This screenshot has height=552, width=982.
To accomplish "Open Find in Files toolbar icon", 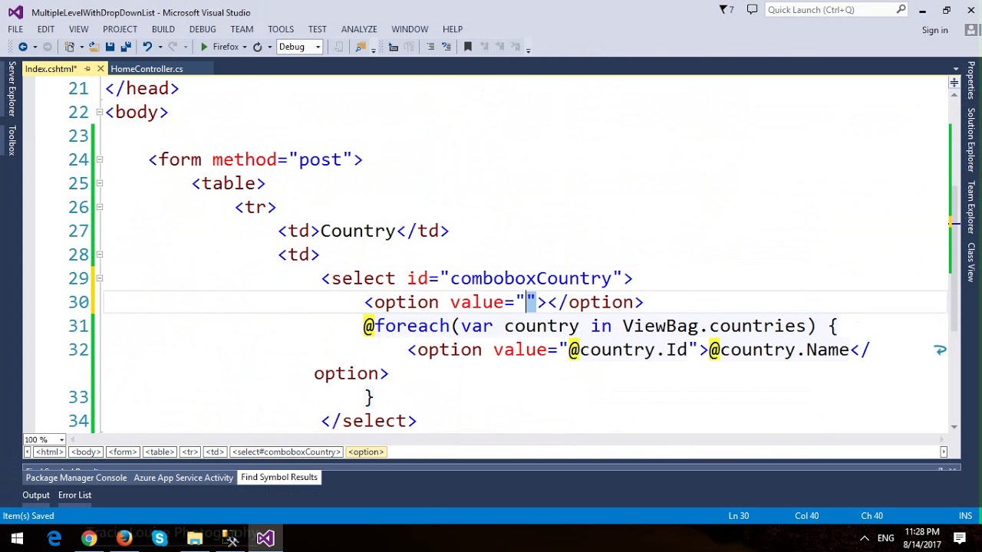I will click(360, 47).
